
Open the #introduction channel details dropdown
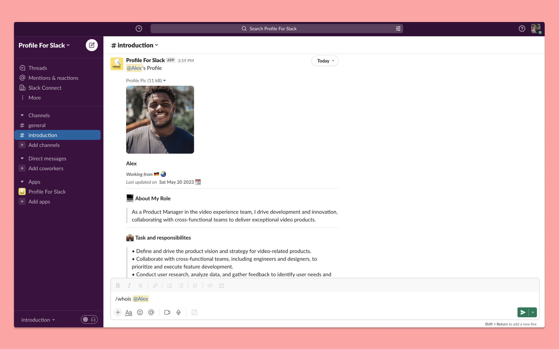[135, 45]
